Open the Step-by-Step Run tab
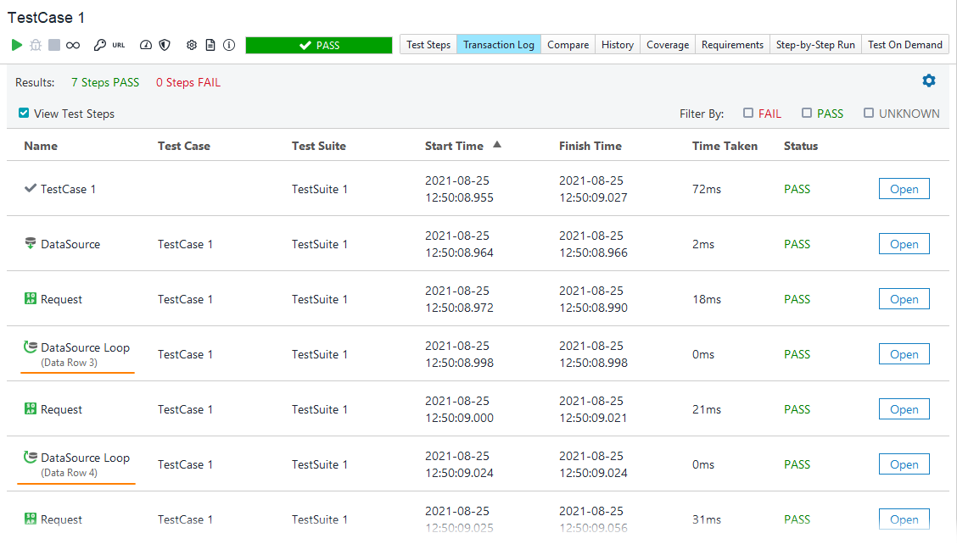 [x=814, y=44]
